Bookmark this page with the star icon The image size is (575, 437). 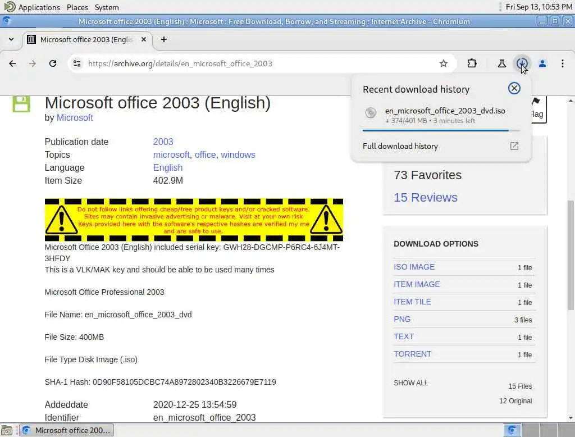[444, 63]
